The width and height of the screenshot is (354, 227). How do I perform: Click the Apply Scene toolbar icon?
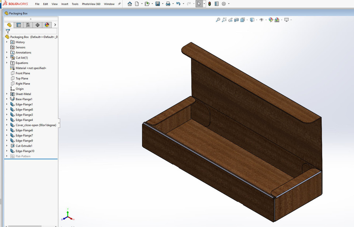tap(277, 20)
